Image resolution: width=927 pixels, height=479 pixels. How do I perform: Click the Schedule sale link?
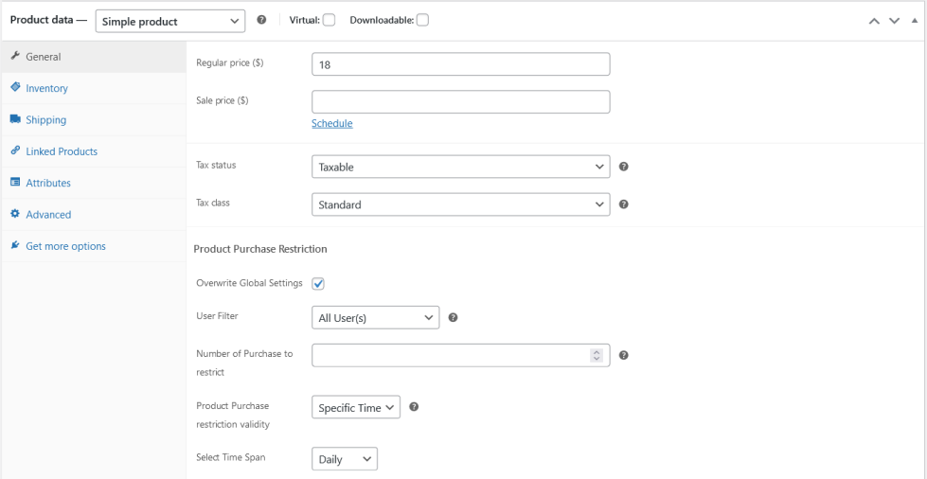331,123
